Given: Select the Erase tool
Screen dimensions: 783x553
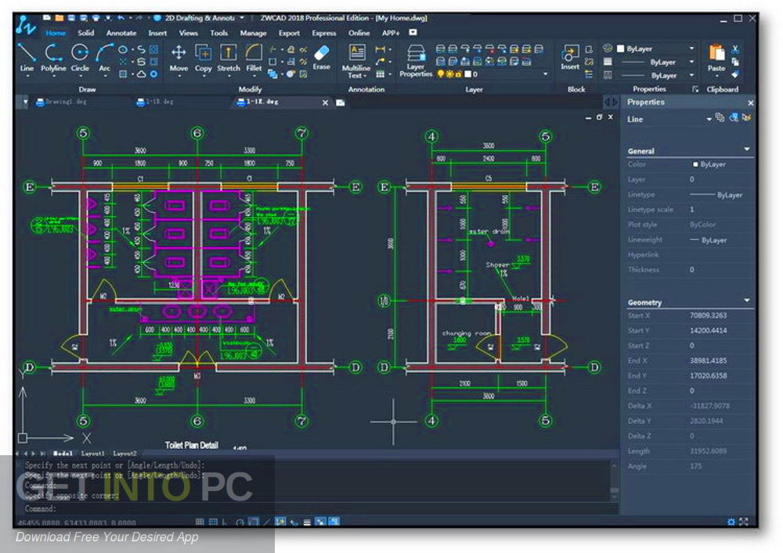Looking at the screenshot, I should [x=322, y=57].
